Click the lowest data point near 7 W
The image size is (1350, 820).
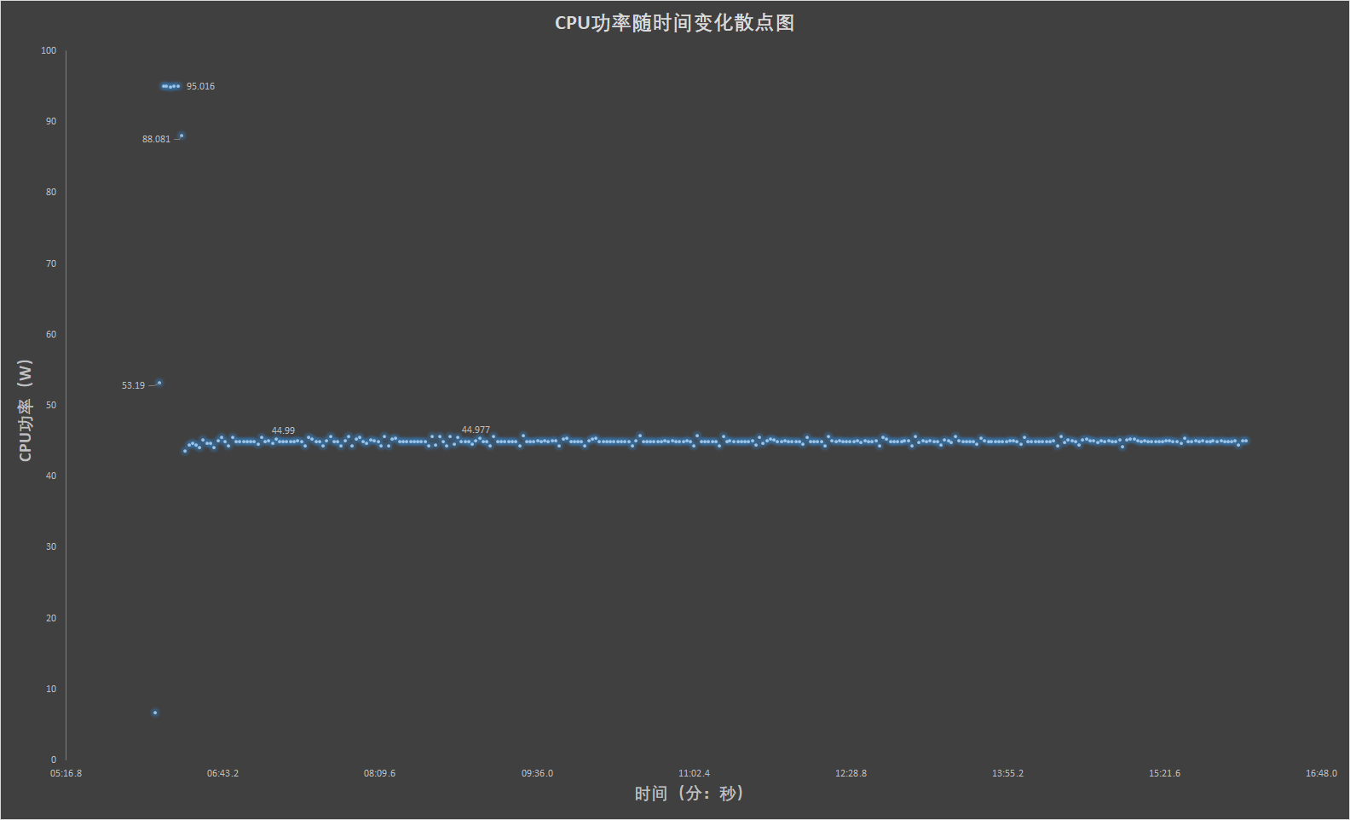point(155,713)
